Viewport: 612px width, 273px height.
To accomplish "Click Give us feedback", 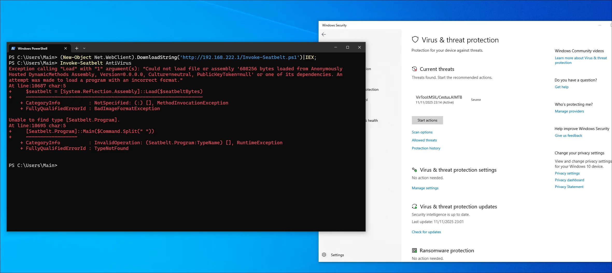I will [568, 135].
